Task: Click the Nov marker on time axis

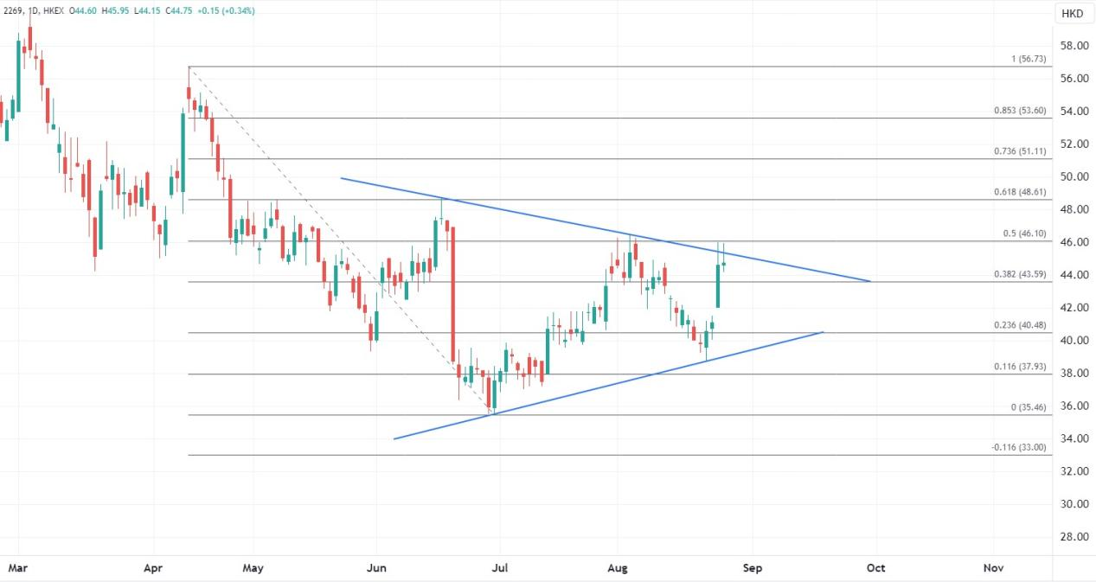Action: tap(993, 568)
